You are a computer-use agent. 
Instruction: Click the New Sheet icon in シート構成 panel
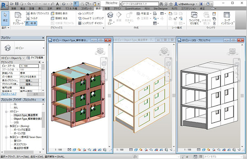pos(170,14)
